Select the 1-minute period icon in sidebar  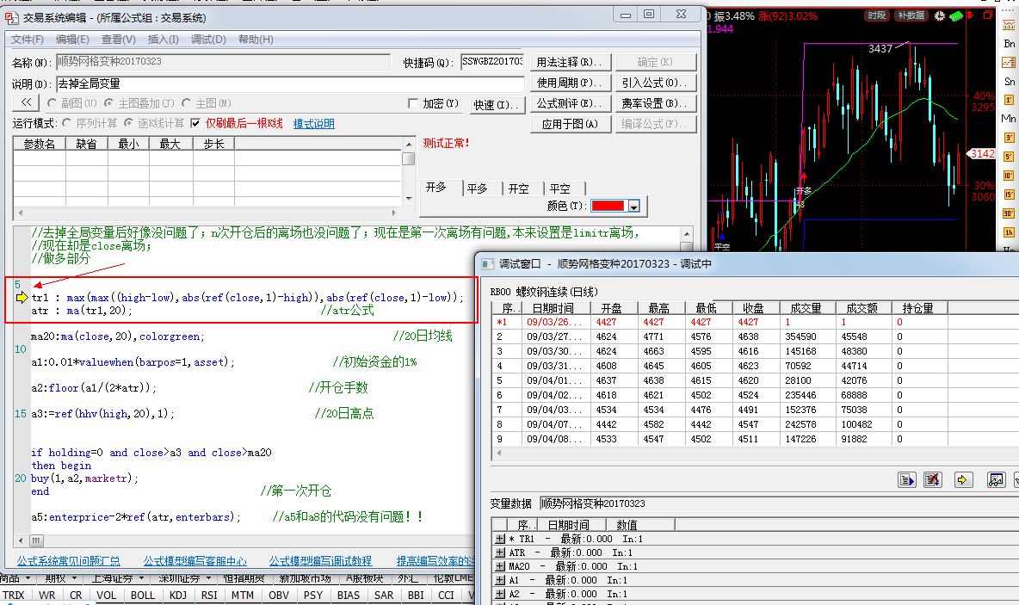click(x=1009, y=100)
